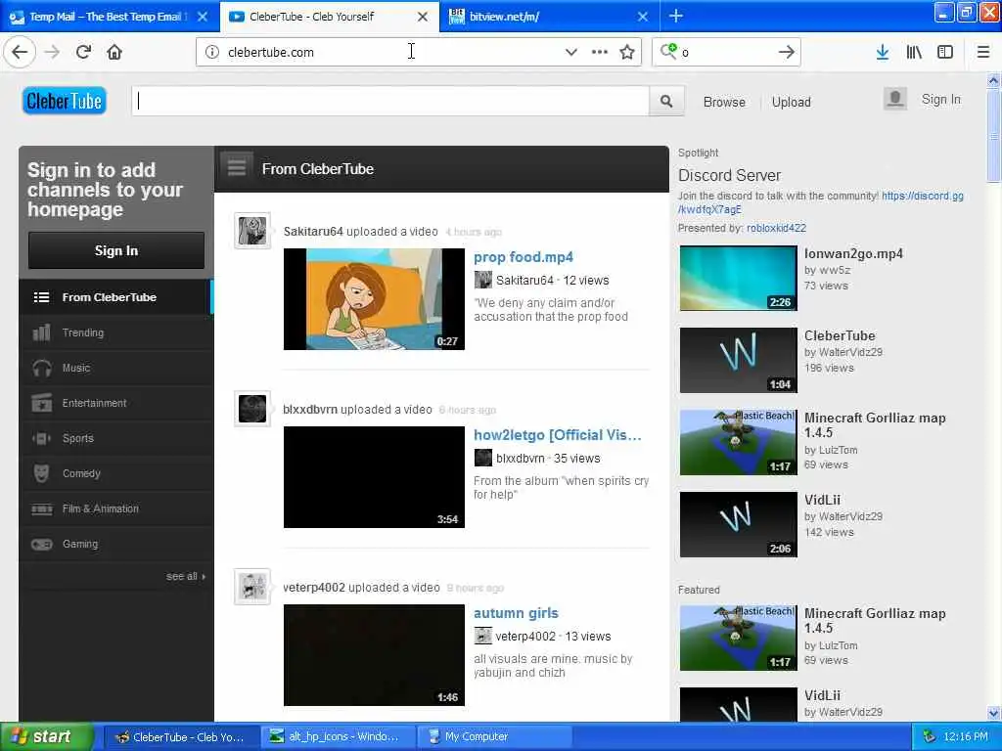1002x751 pixels.
Task: Bookmark the page with the star icon
Action: point(627,52)
